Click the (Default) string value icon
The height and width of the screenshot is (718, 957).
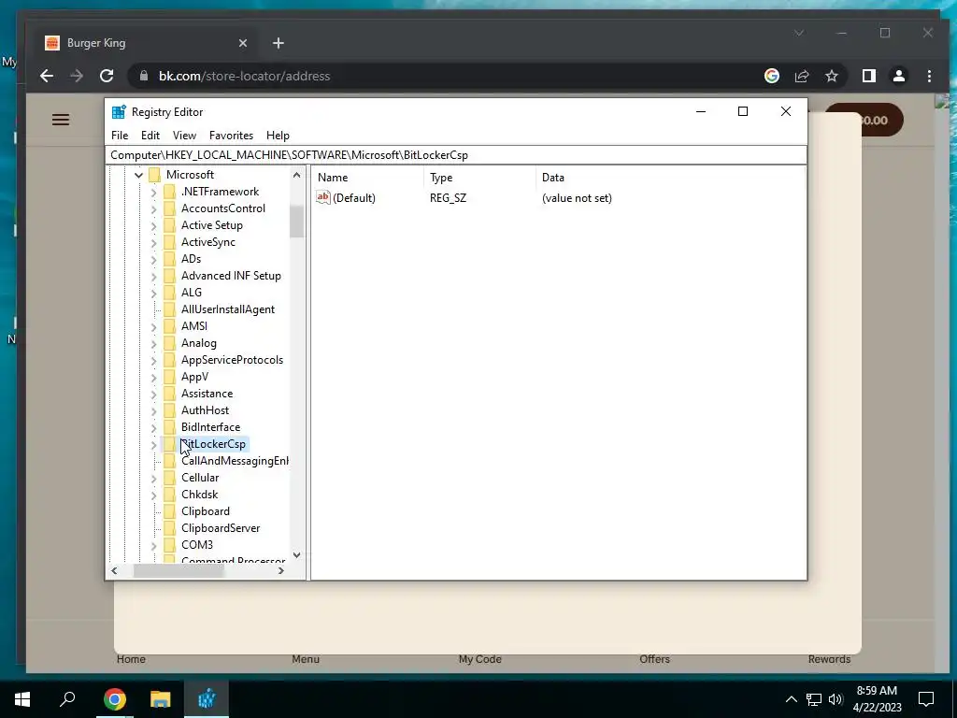coord(322,197)
